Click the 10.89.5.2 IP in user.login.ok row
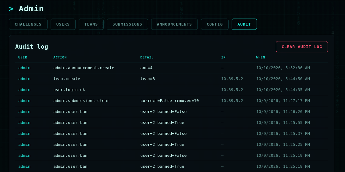 (232, 90)
